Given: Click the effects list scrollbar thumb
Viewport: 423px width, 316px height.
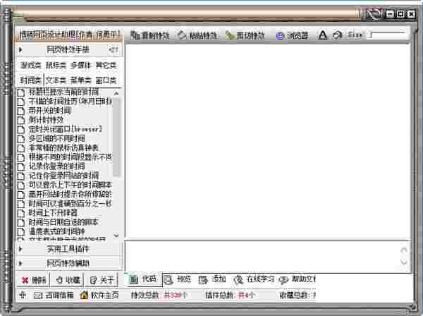Looking at the screenshot, I should [x=116, y=137].
